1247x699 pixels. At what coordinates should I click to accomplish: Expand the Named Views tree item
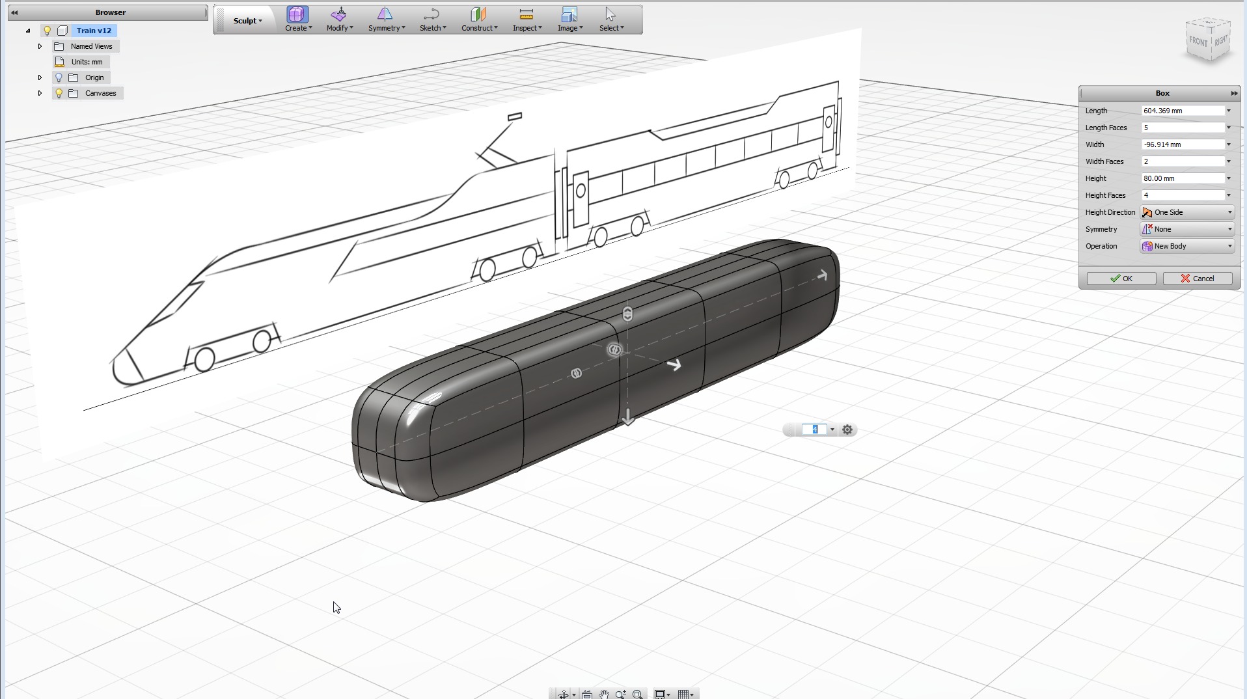coord(39,46)
